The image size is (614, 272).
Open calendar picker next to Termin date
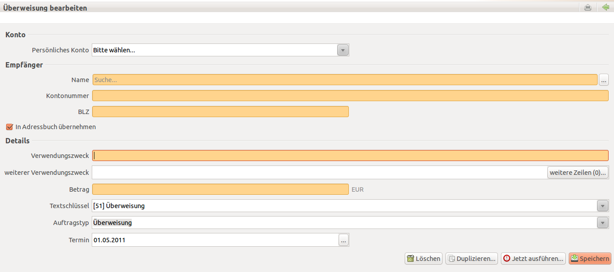point(344,240)
